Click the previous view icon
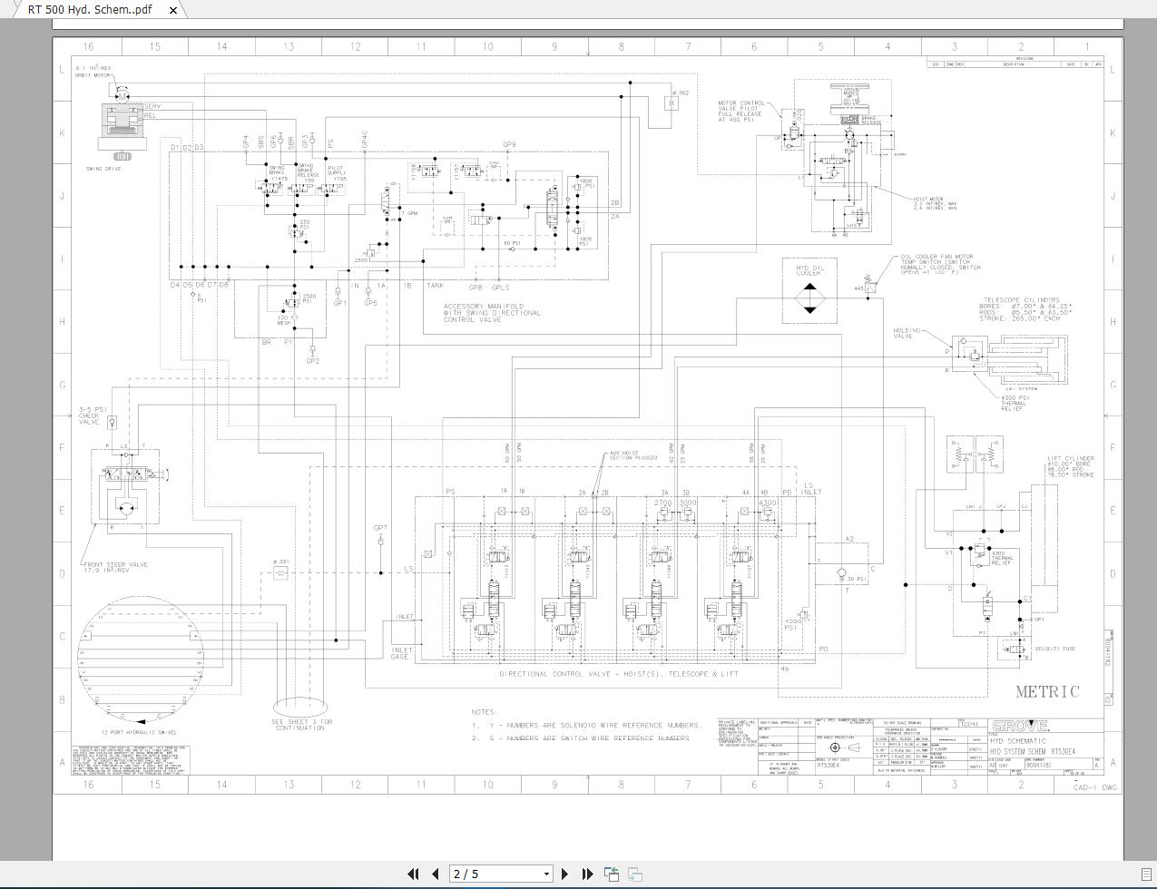 tap(612, 874)
